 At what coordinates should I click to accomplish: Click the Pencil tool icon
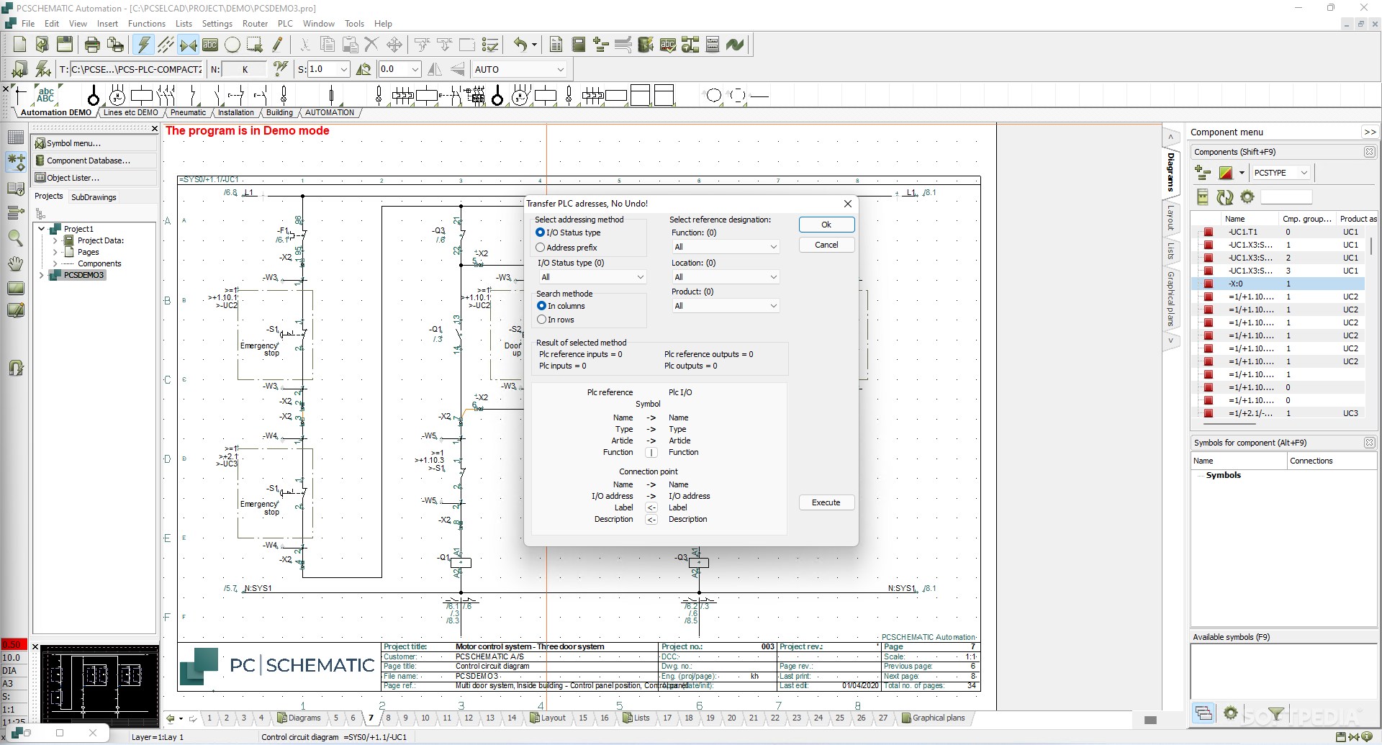pyautogui.click(x=277, y=45)
